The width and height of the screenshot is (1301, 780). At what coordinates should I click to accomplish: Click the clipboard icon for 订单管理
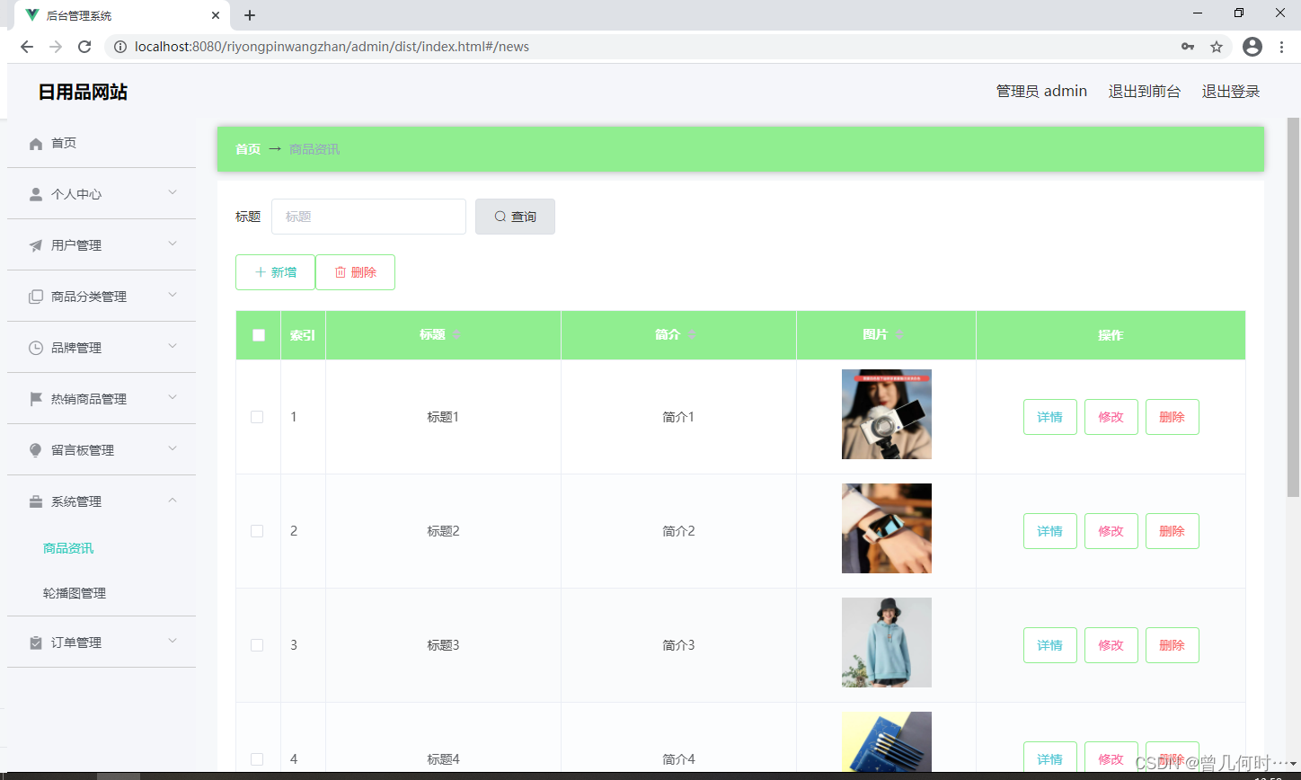tap(36, 643)
